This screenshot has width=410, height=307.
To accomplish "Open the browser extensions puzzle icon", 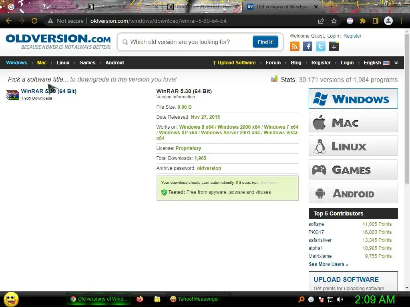I will 362,21.
